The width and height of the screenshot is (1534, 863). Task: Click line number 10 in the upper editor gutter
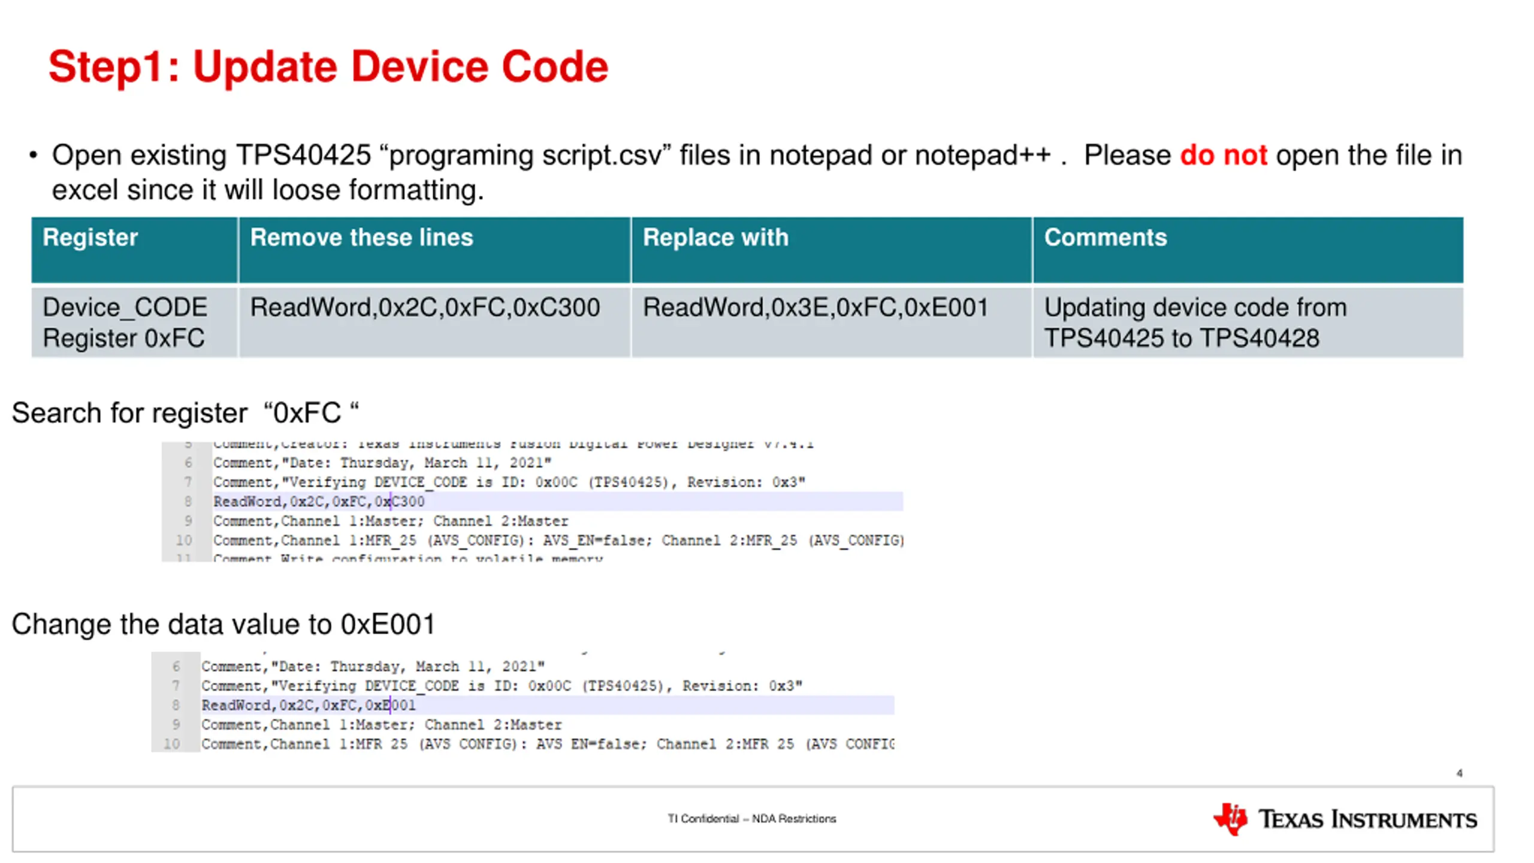pyautogui.click(x=184, y=541)
